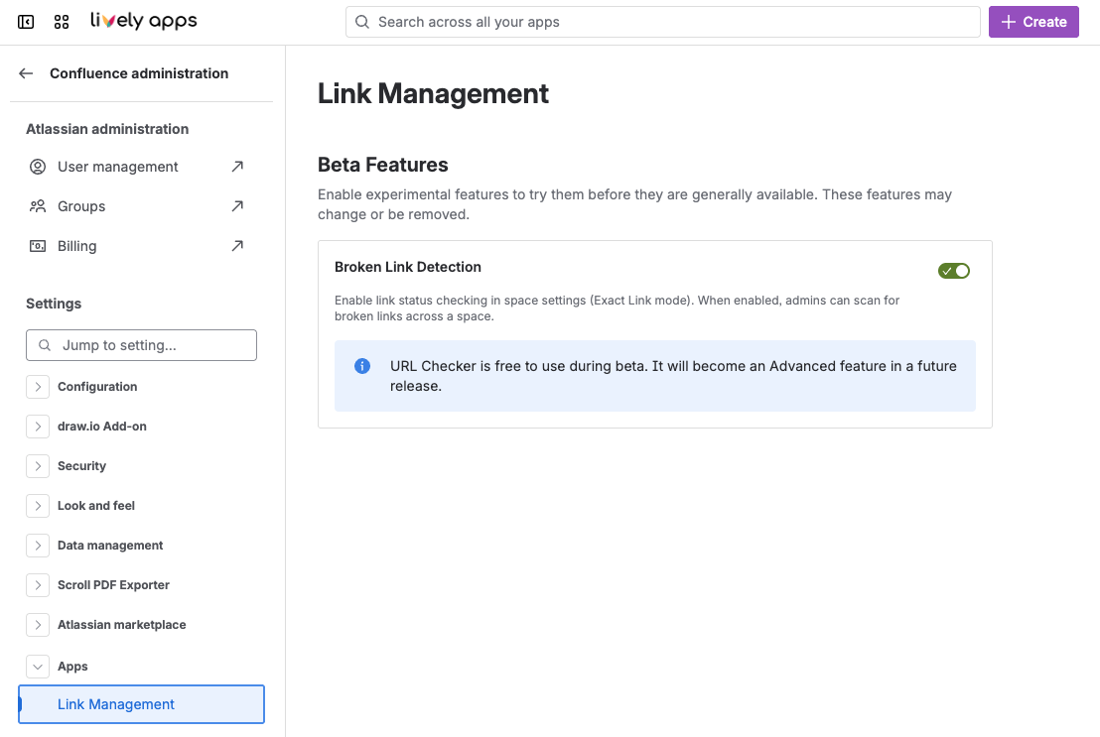Expand the Data management section
Screen dimensions: 1100x737
[x=38, y=546]
